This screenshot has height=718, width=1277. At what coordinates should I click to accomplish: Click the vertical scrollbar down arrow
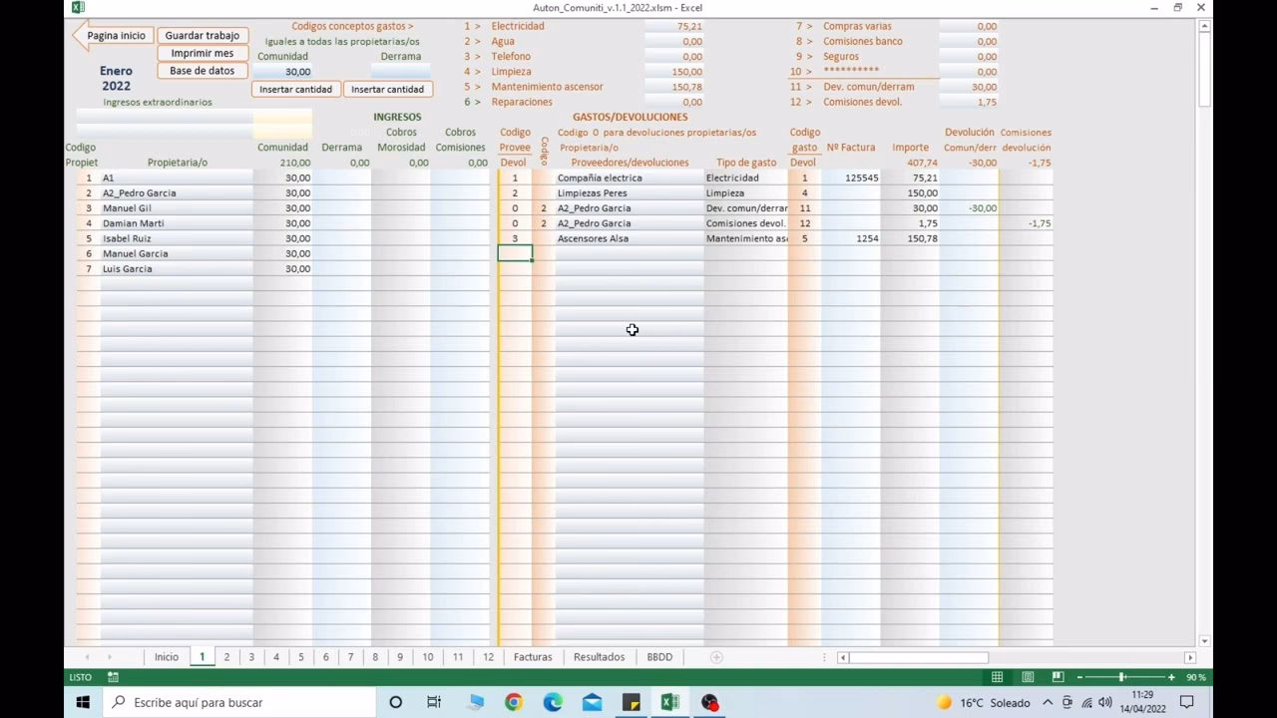click(1204, 640)
